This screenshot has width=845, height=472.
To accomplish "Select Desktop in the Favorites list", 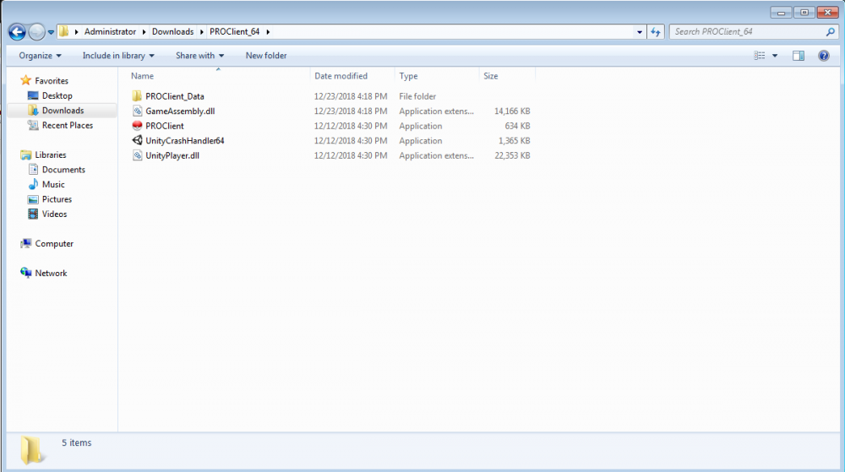I will [x=57, y=96].
